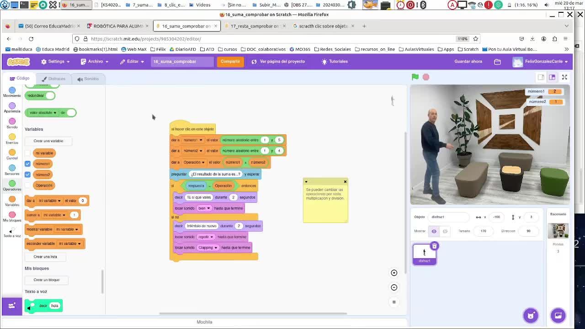Click the Tamaño size field

484,231
